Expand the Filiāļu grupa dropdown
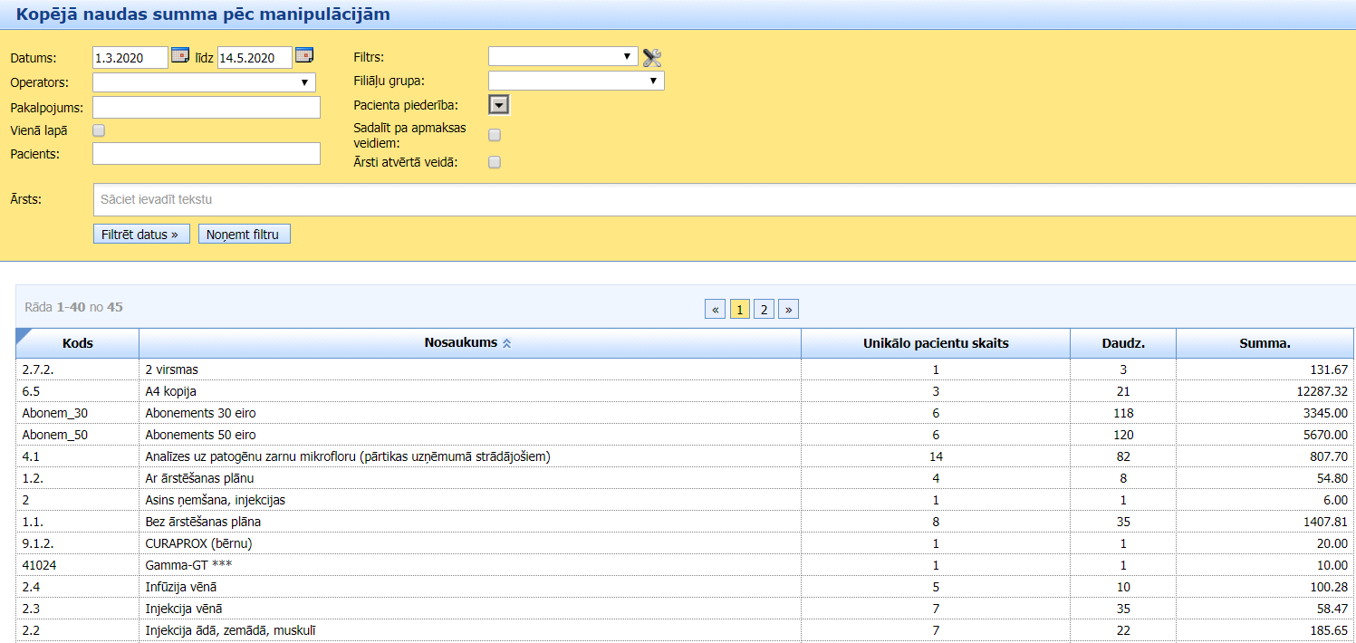The height and width of the screenshot is (643, 1356). pyautogui.click(x=575, y=81)
